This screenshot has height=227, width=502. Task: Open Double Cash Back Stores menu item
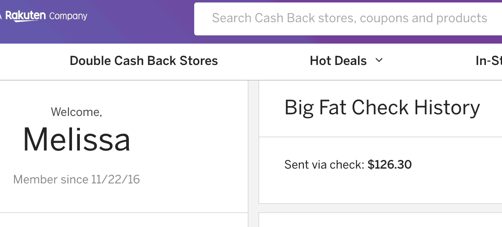point(144,61)
